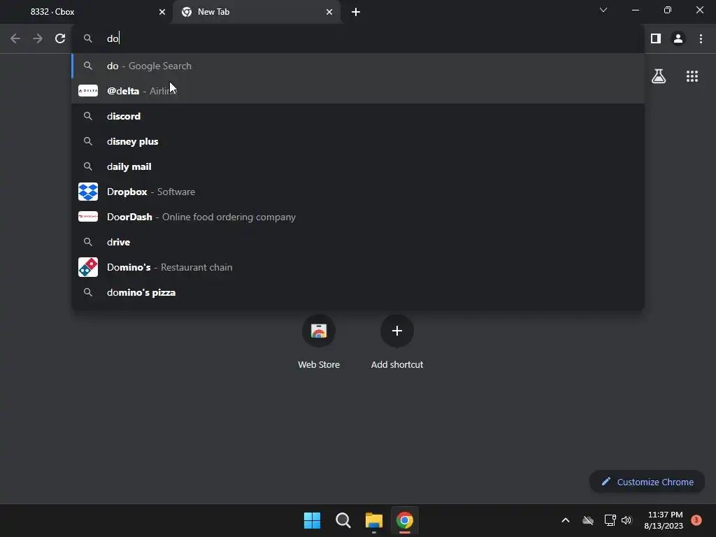The image size is (716, 537).
Task: Open the clock showing 11:37 PM
Action: pyautogui.click(x=664, y=520)
